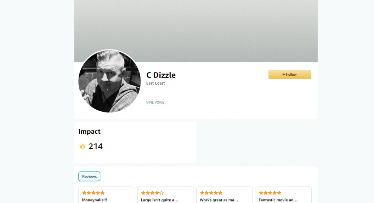
Task: Click the thumbs-up helpful votes icon
Action: click(x=82, y=146)
